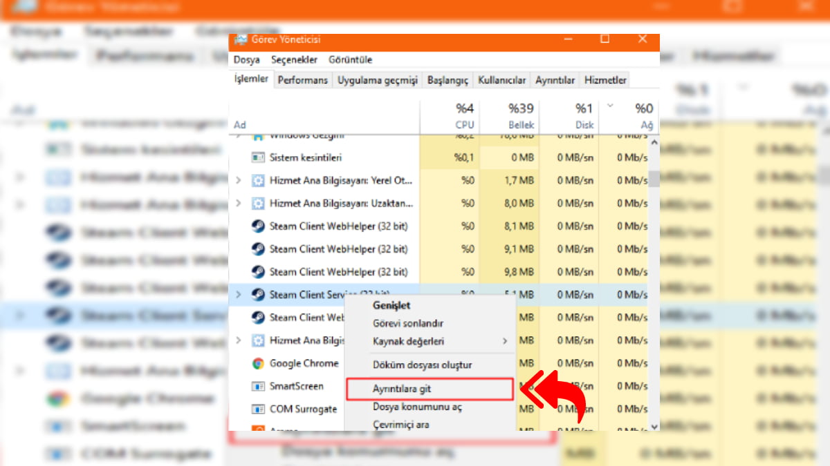Switch to the Kullanıcılar tab
Image resolution: width=830 pixels, height=466 pixels.
pyautogui.click(x=502, y=79)
